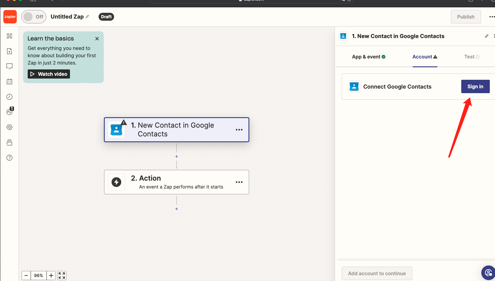Screen dimensions: 495x281
Task: Click fit-to-screen expand icon
Action: [x=62, y=276]
